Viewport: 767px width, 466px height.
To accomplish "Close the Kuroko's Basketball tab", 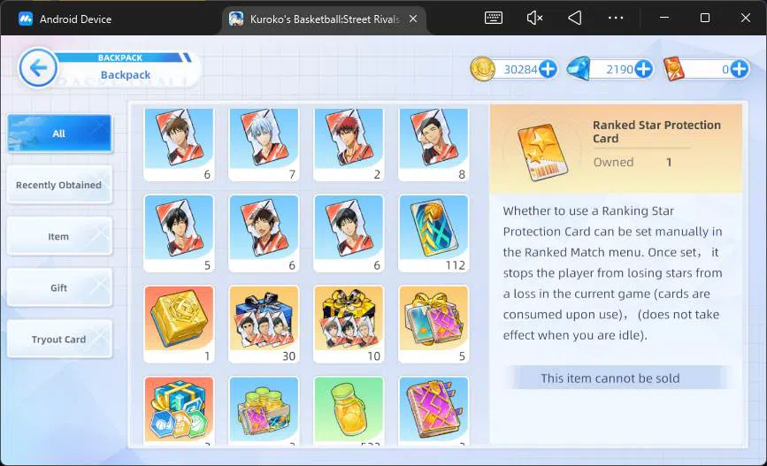I will (413, 19).
